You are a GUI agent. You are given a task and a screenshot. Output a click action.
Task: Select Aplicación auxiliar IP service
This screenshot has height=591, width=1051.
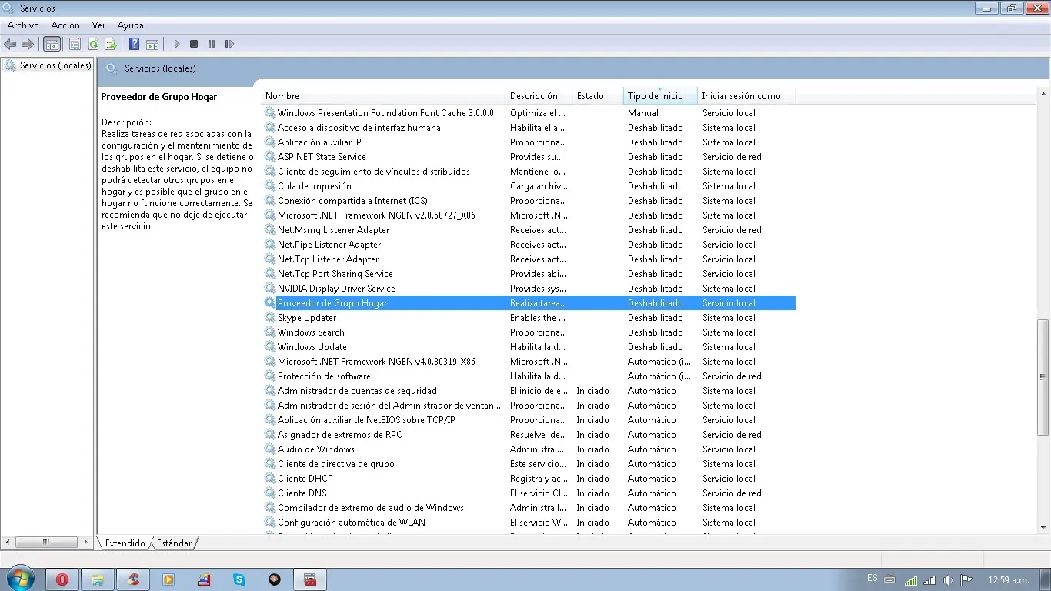(529, 142)
